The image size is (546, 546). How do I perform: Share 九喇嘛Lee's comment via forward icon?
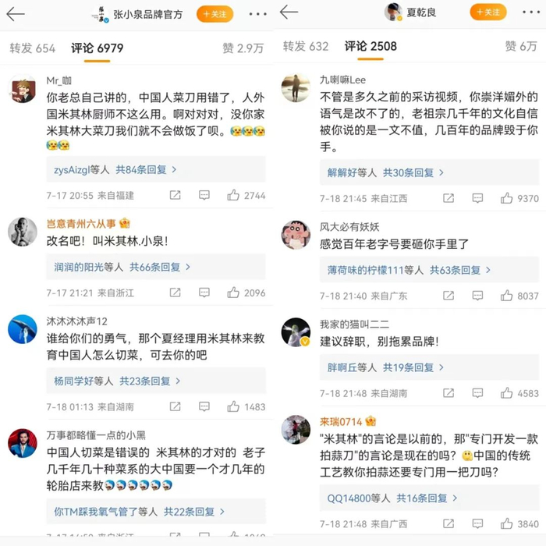pyautogui.click(x=448, y=198)
